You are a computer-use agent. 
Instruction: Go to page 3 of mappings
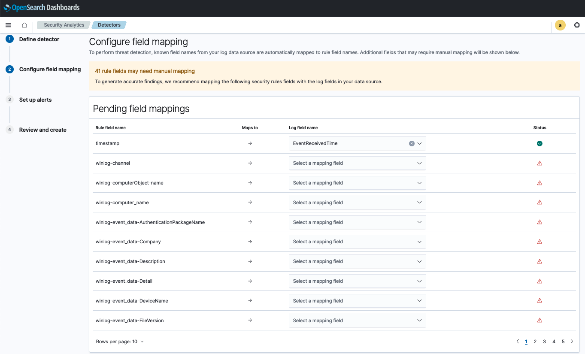pos(544,342)
